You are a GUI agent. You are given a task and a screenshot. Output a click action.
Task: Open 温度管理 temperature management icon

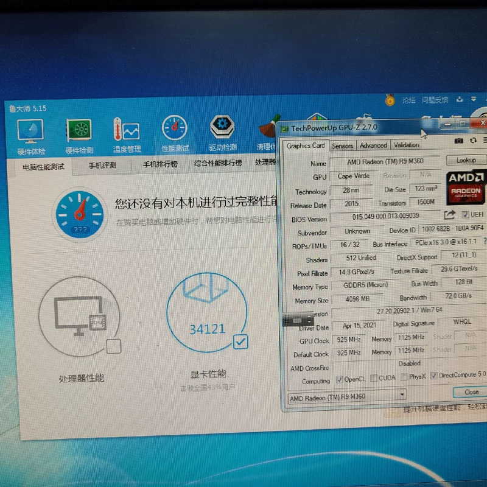(127, 135)
